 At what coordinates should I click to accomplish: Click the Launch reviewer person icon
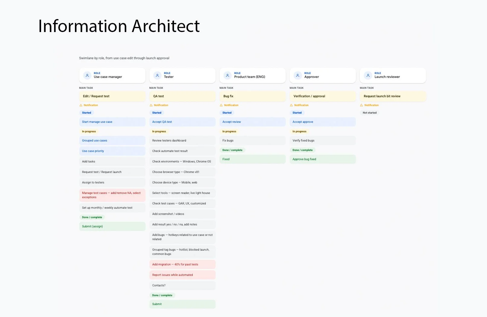368,76
